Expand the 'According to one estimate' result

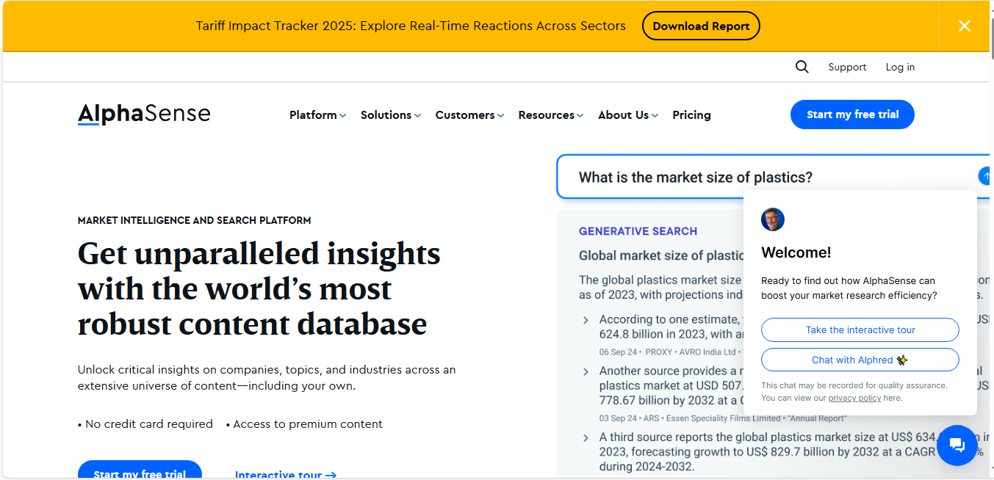pos(586,320)
